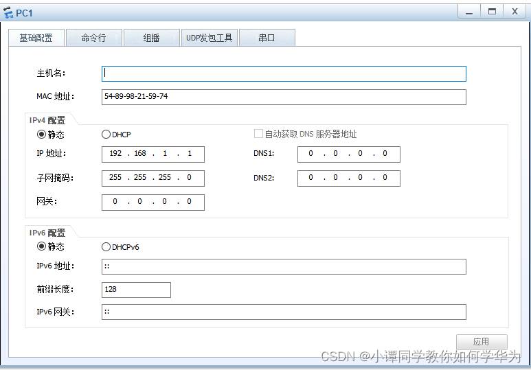The height and width of the screenshot is (370, 531).
Task: Select the DHCPv6 radio button
Action: tap(106, 246)
